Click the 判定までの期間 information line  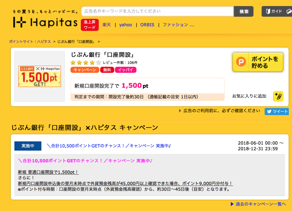click(147, 97)
